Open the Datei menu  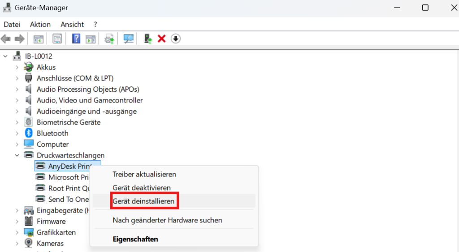[12, 24]
